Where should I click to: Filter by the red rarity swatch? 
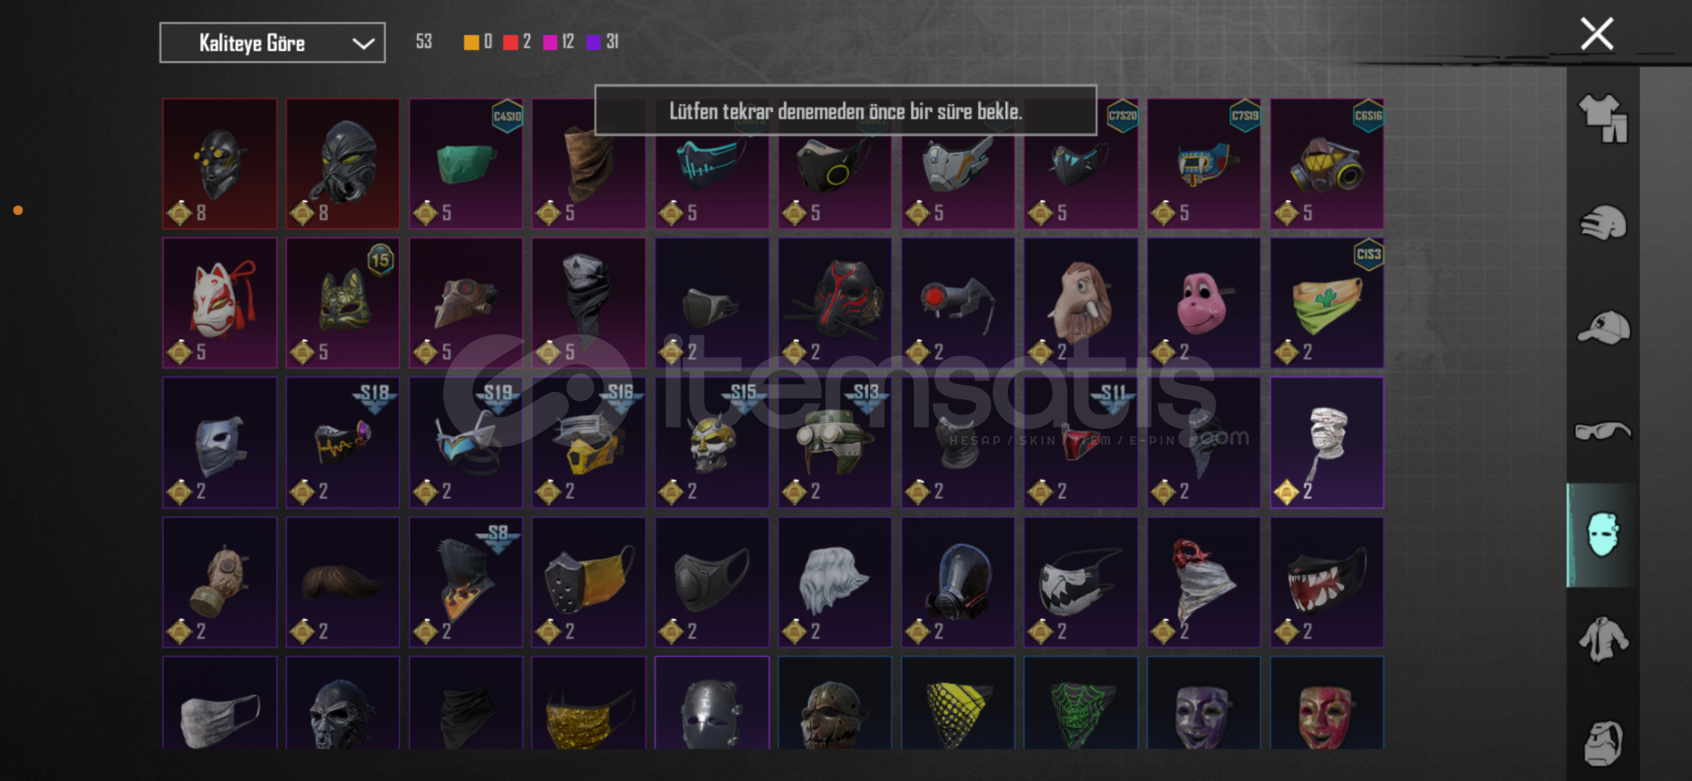(510, 43)
